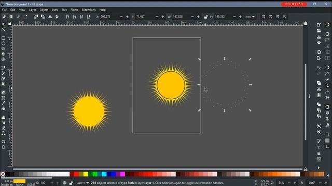Viewport: 332px width, 186px height.
Task: Select the Dropper color picker tool
Action: click(4, 103)
